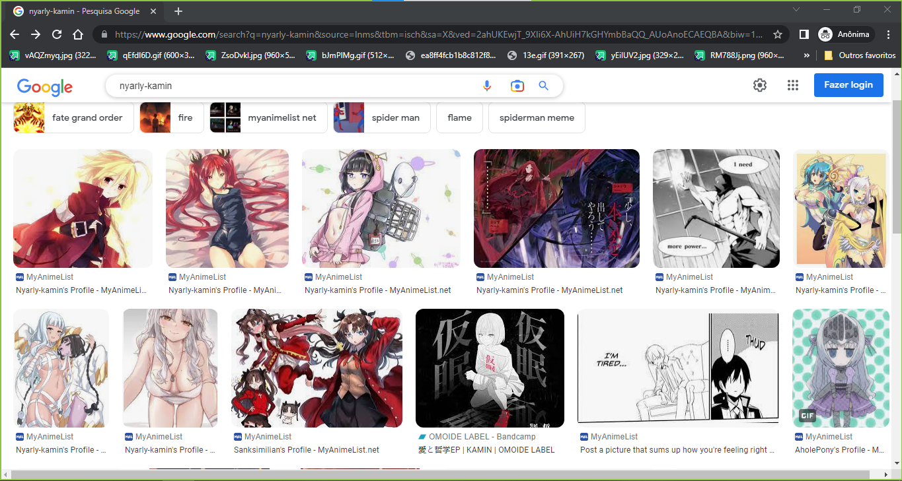
Task: Filter by the fate grand order chip
Action: (x=73, y=117)
